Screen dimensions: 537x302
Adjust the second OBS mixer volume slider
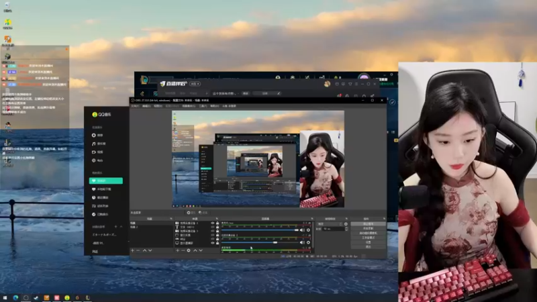[260, 242]
